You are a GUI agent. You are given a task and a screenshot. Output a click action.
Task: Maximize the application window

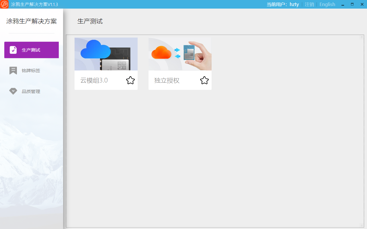pos(352,4)
